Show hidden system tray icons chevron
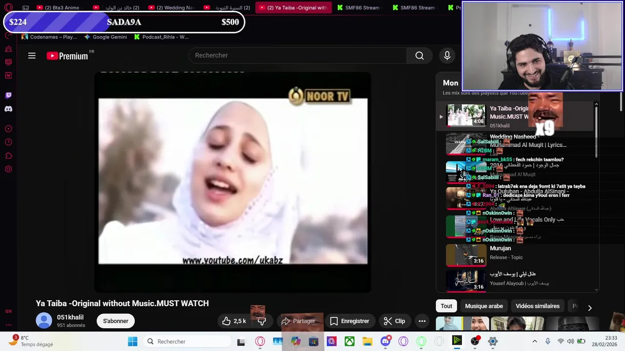 point(535,341)
